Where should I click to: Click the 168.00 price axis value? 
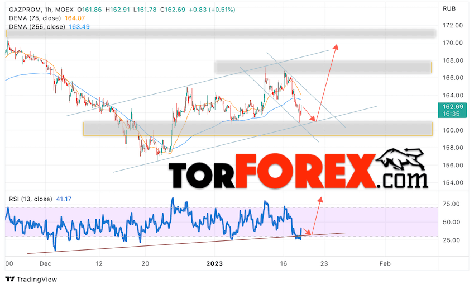pos(453,60)
